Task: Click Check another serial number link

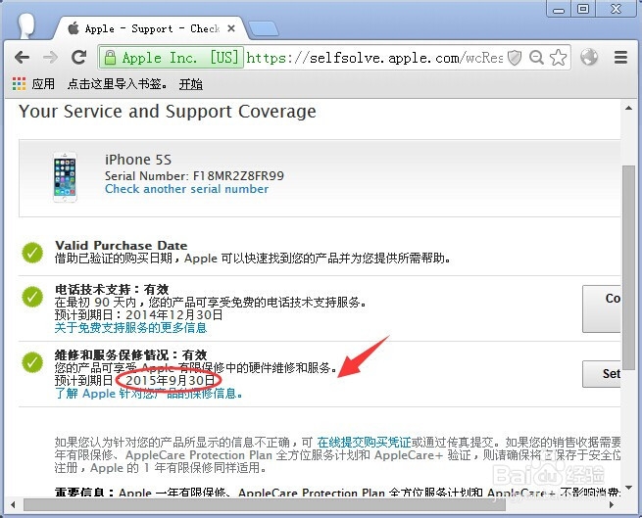Action: (186, 189)
